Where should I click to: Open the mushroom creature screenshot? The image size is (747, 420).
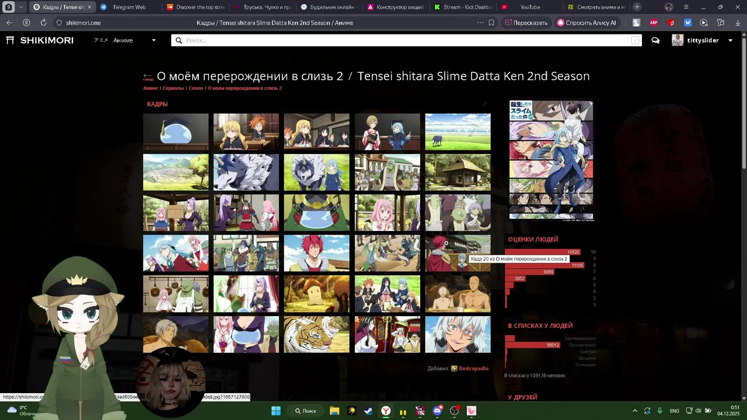[316, 294]
